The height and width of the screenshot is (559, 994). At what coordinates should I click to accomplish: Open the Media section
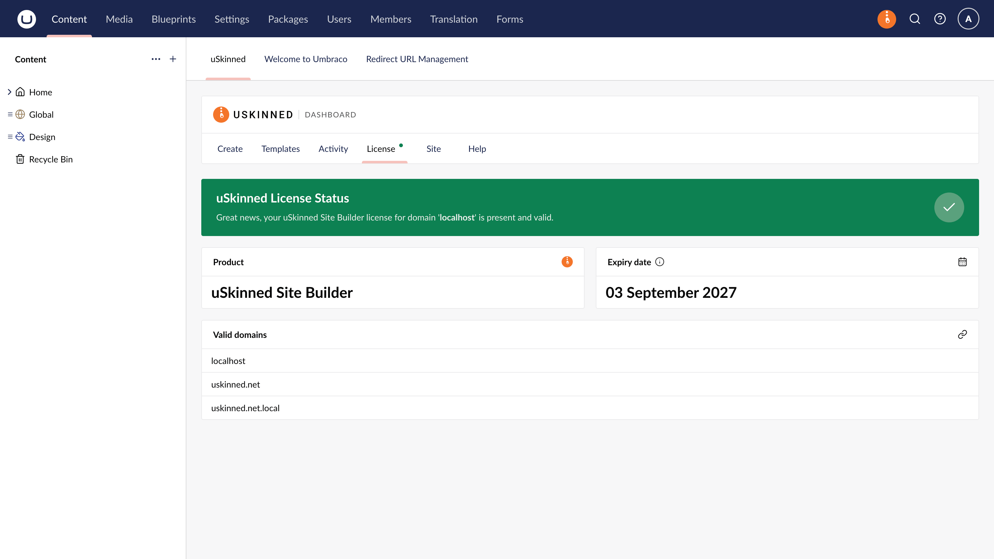[x=119, y=19]
